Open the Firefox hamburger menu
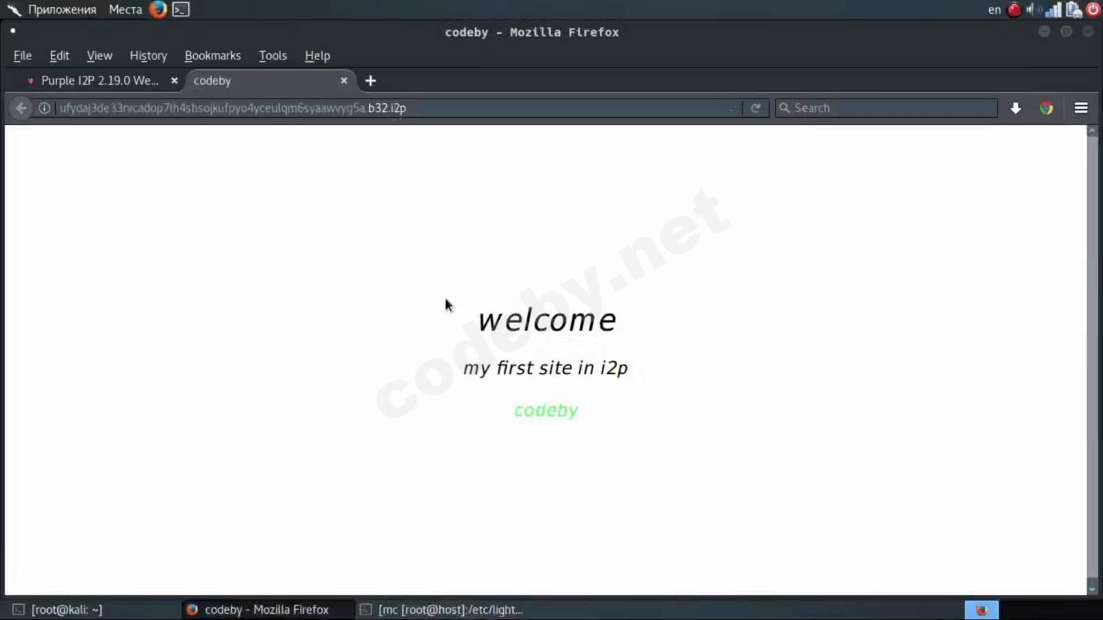 point(1080,107)
